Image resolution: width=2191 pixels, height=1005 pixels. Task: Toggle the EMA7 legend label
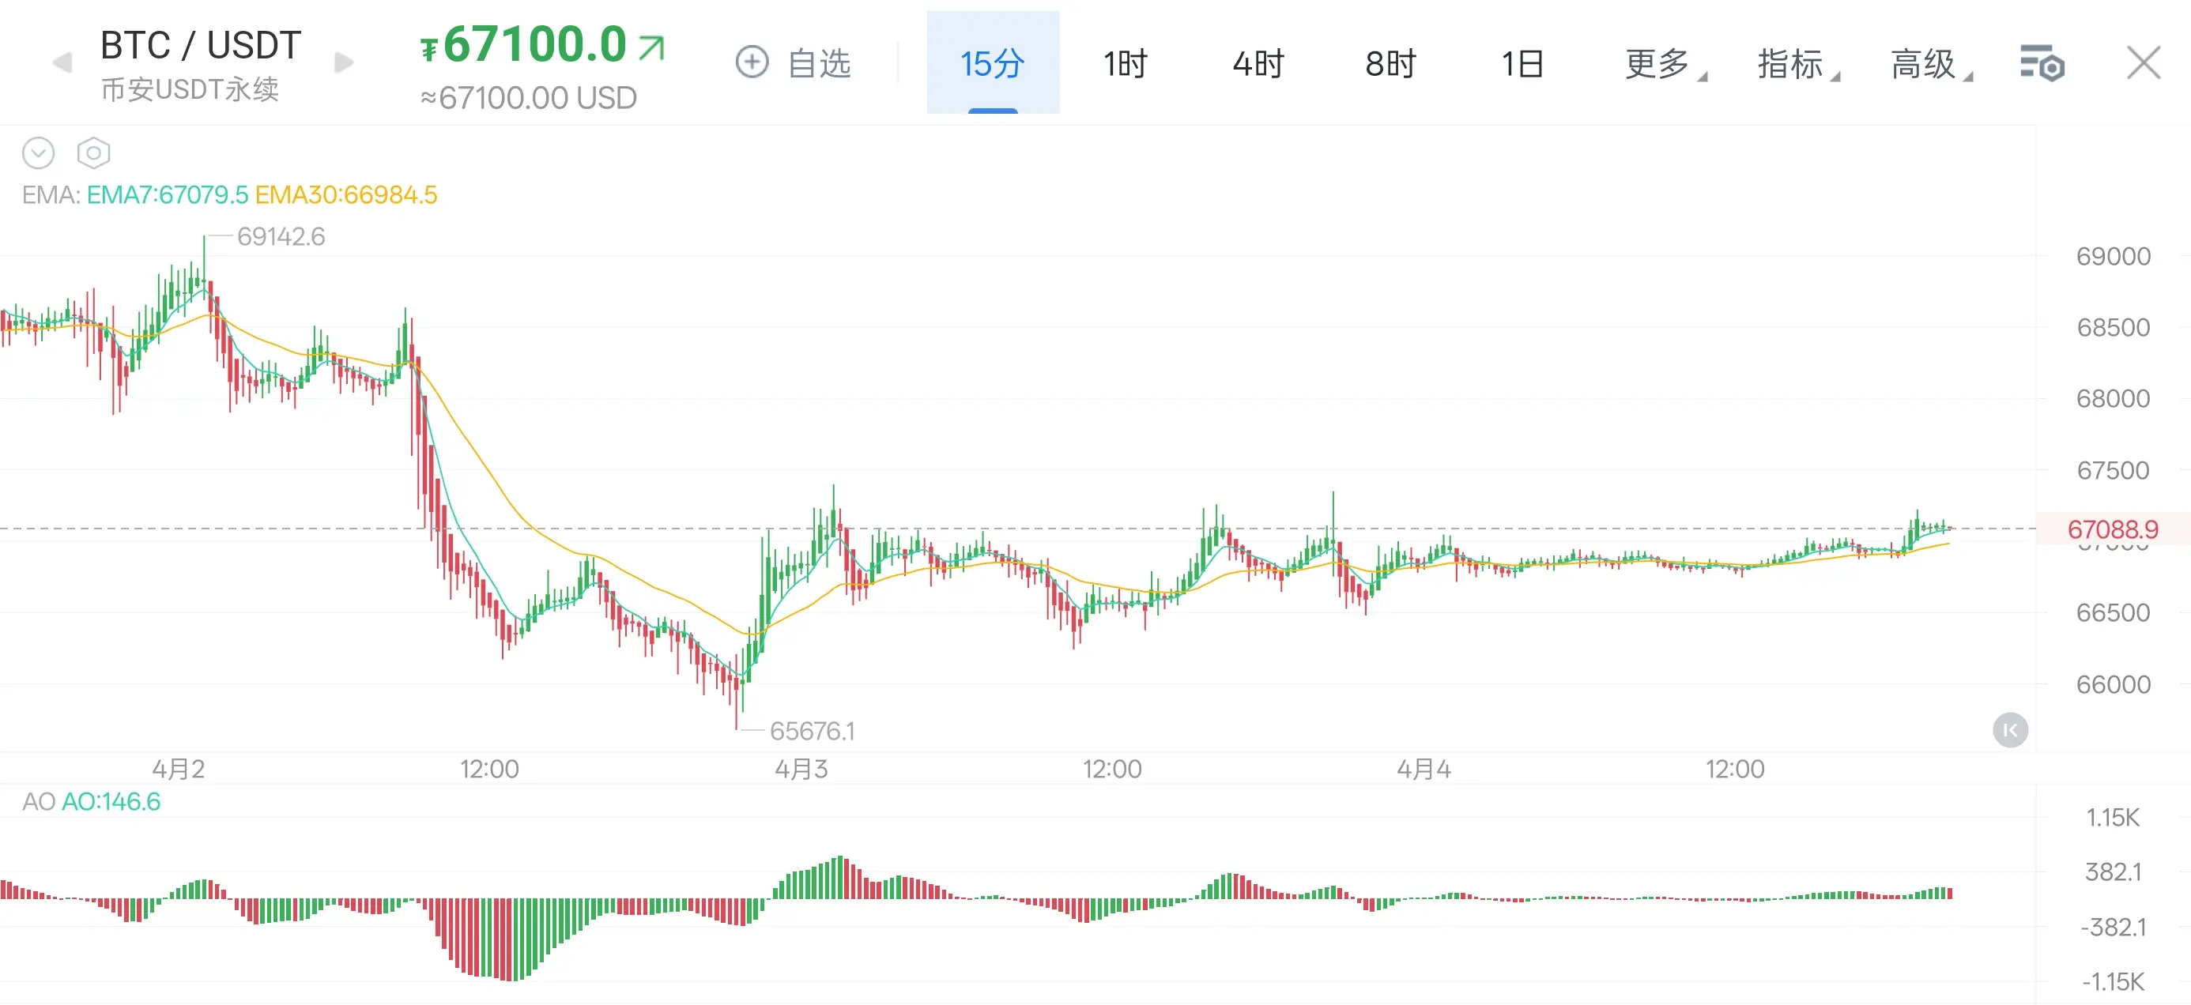(x=168, y=194)
